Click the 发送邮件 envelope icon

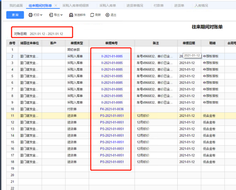click(71, 15)
